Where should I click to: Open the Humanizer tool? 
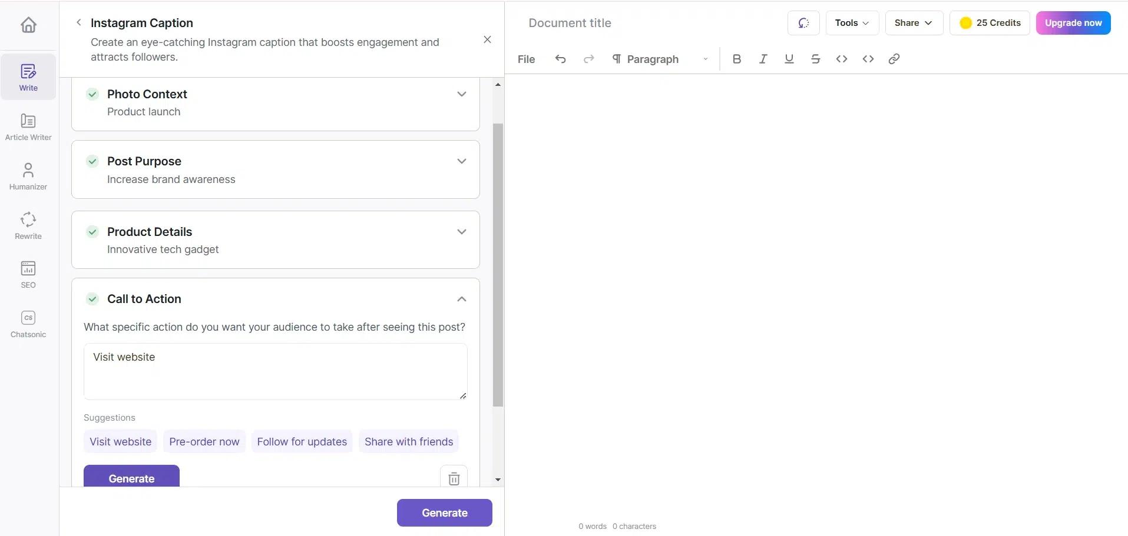[x=28, y=176]
